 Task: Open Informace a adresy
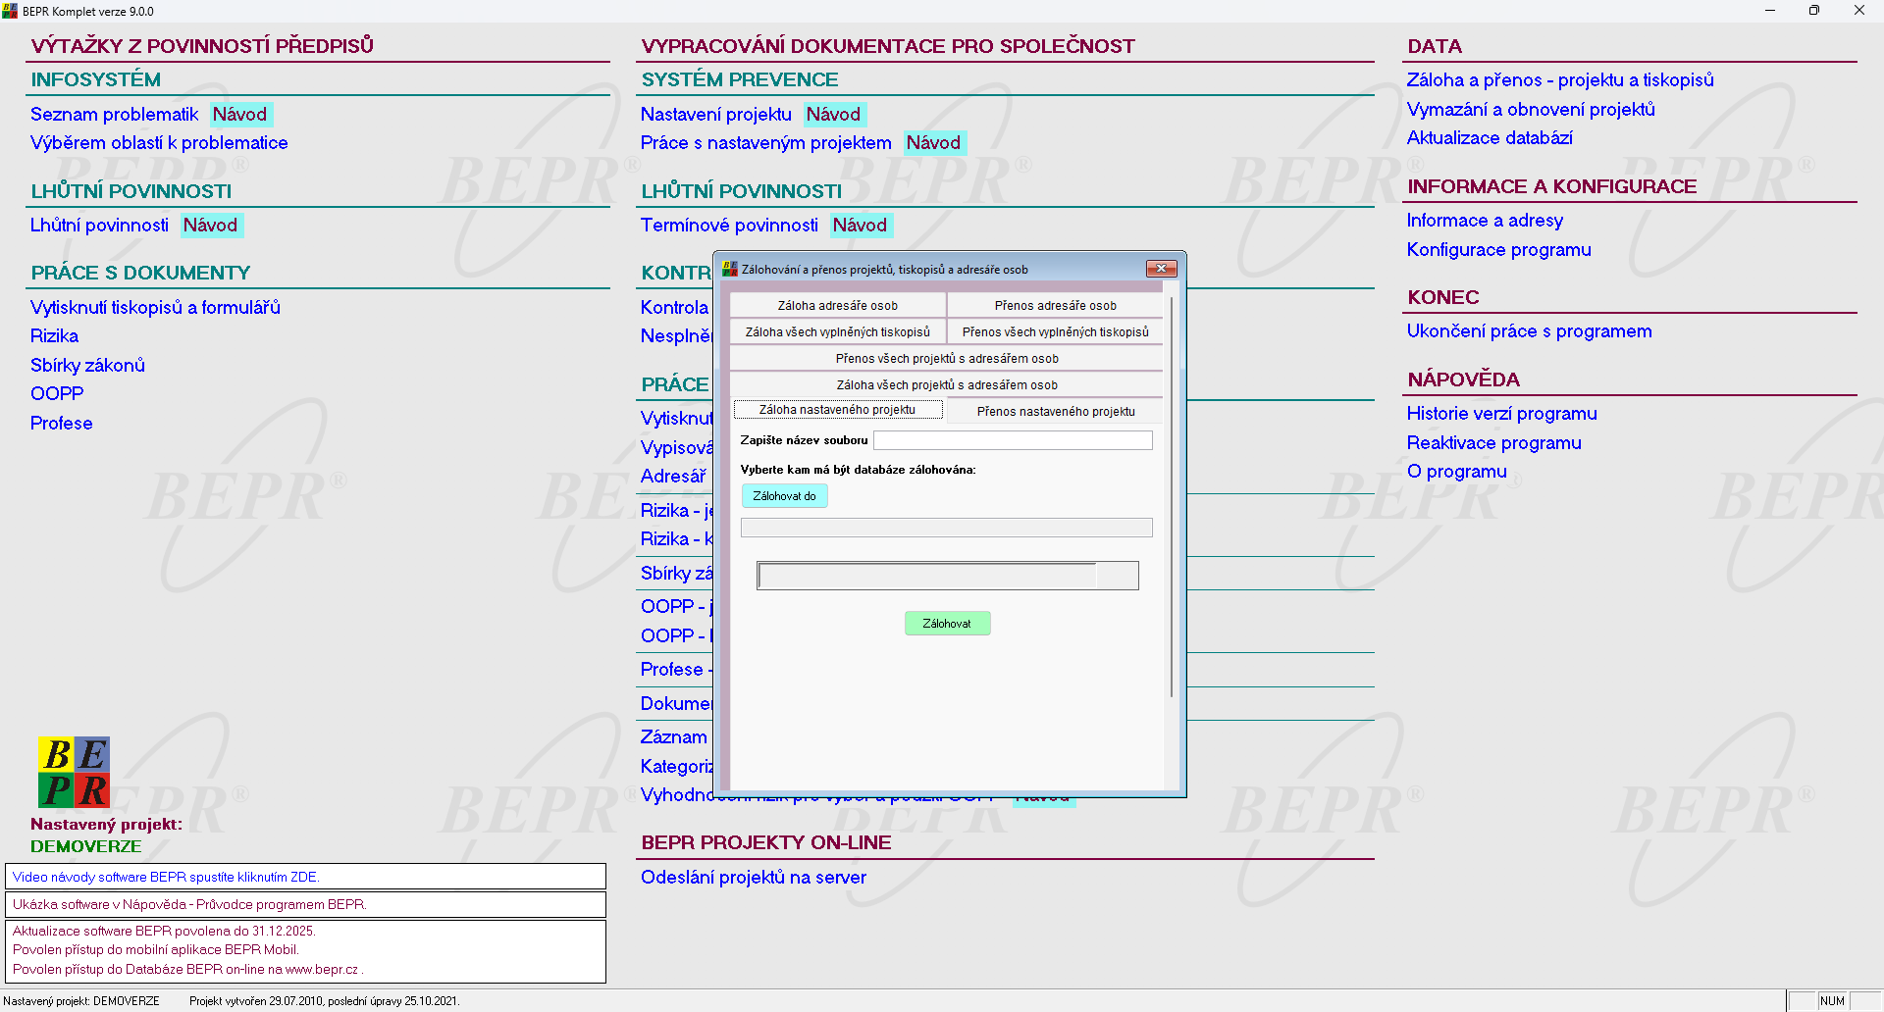click(x=1485, y=221)
